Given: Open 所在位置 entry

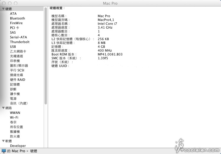Looking at the screenshot, I should [16, 127].
